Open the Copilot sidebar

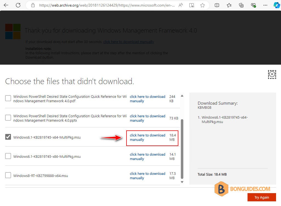coord(277,5)
